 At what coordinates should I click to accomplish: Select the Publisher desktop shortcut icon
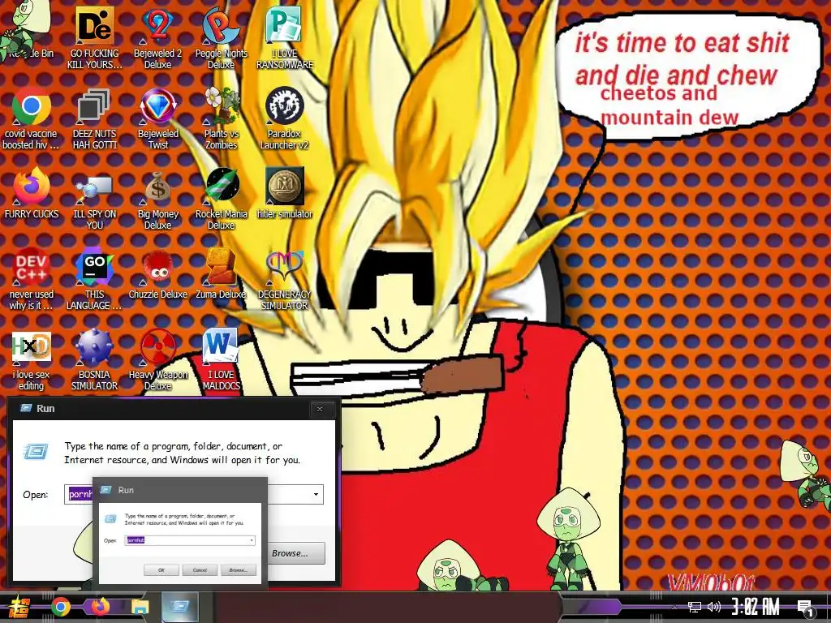pyautogui.click(x=285, y=37)
